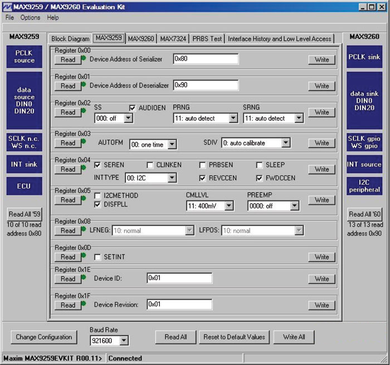Click the Maxim logo icon in title bar
The height and width of the screenshot is (365, 390).
[x=7, y=7]
